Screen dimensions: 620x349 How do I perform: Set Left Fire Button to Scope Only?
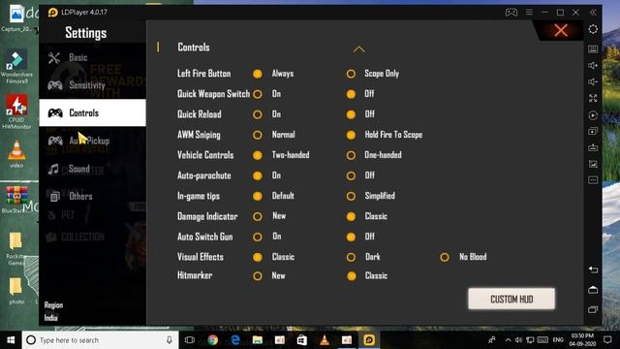coord(351,74)
